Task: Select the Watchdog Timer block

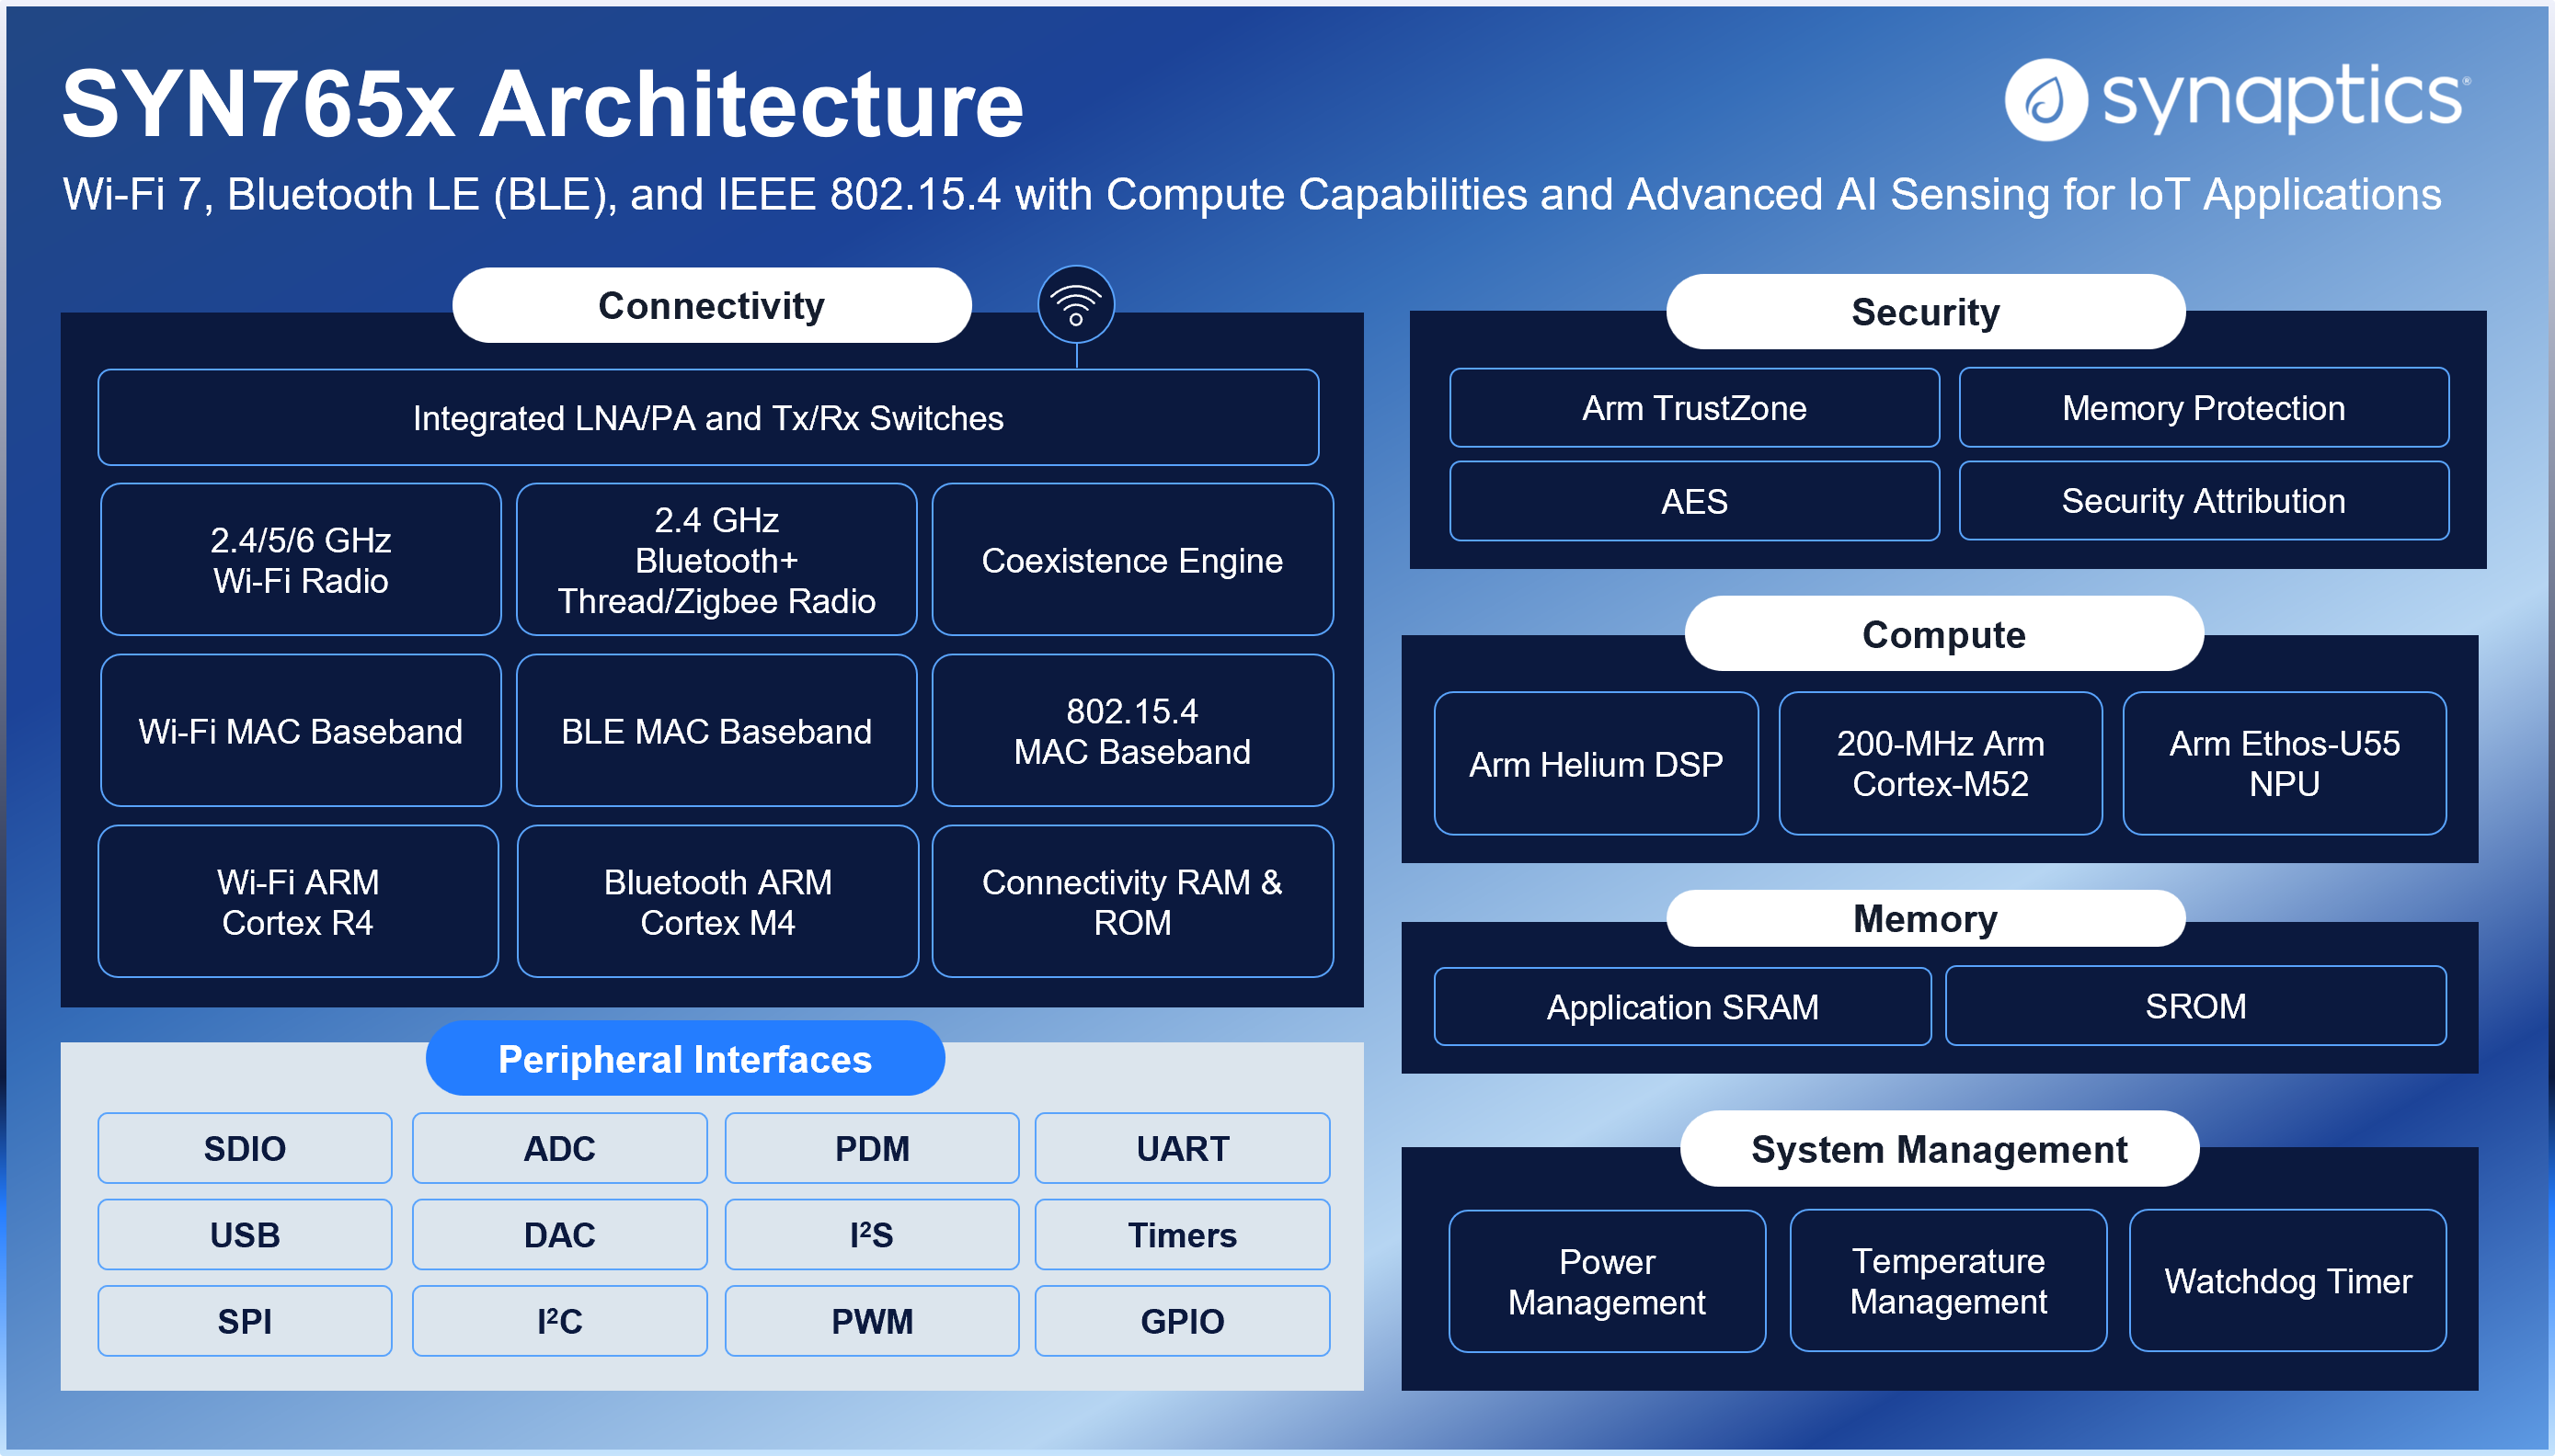Action: coord(2286,1281)
